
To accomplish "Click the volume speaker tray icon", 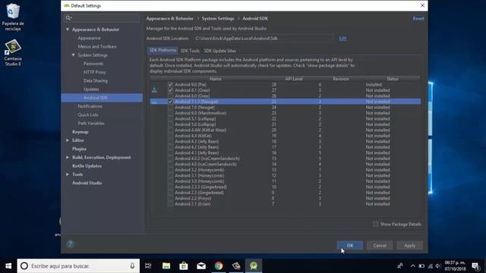I will (438, 266).
